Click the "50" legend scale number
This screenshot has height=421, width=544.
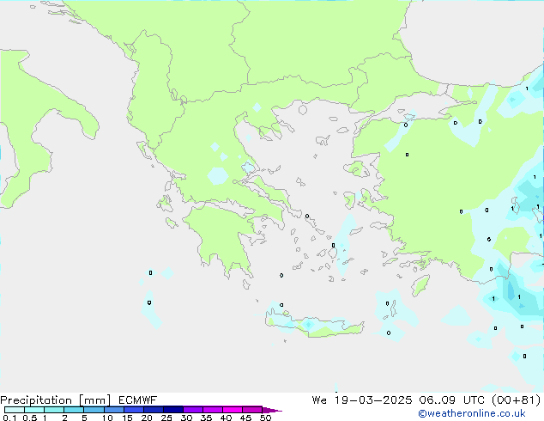pos(265,418)
